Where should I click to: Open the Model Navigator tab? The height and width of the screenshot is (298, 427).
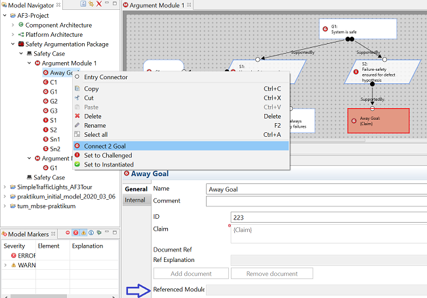coord(31,5)
